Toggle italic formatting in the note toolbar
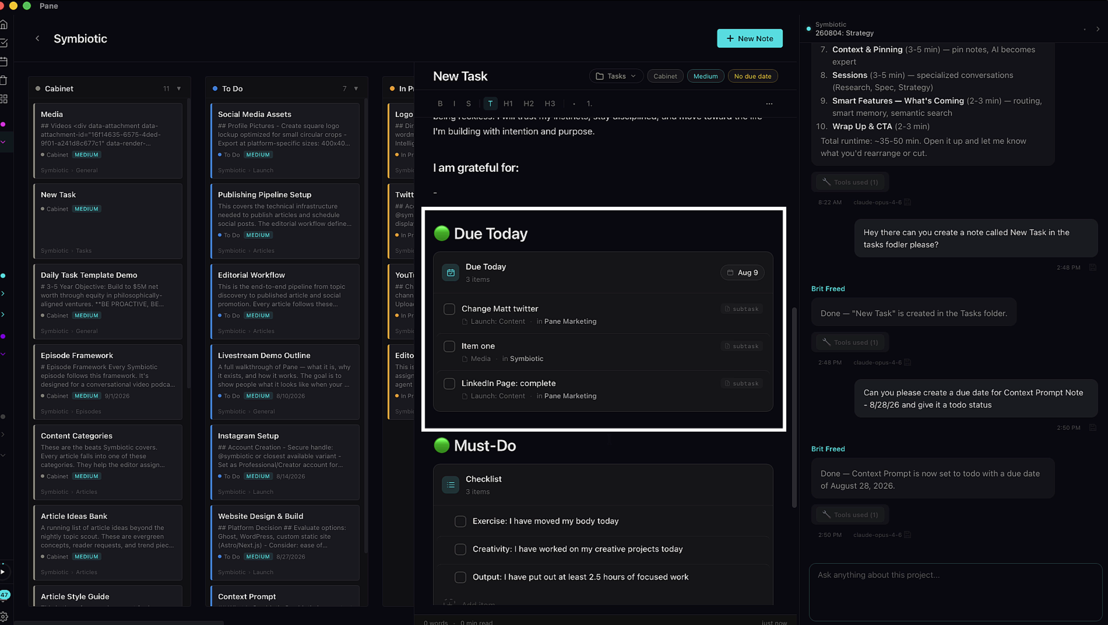The height and width of the screenshot is (625, 1108). (x=454, y=104)
